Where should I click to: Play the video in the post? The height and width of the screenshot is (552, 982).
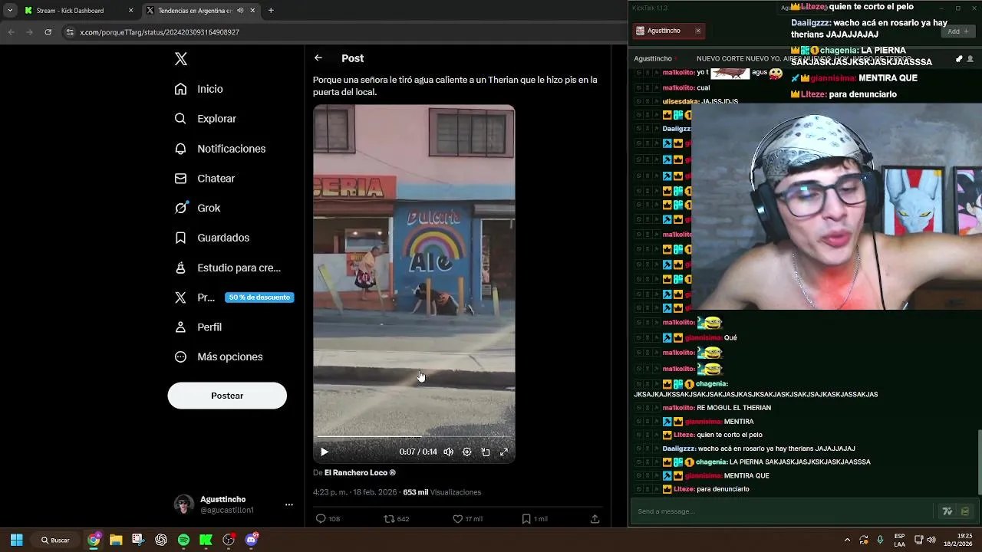click(x=324, y=452)
